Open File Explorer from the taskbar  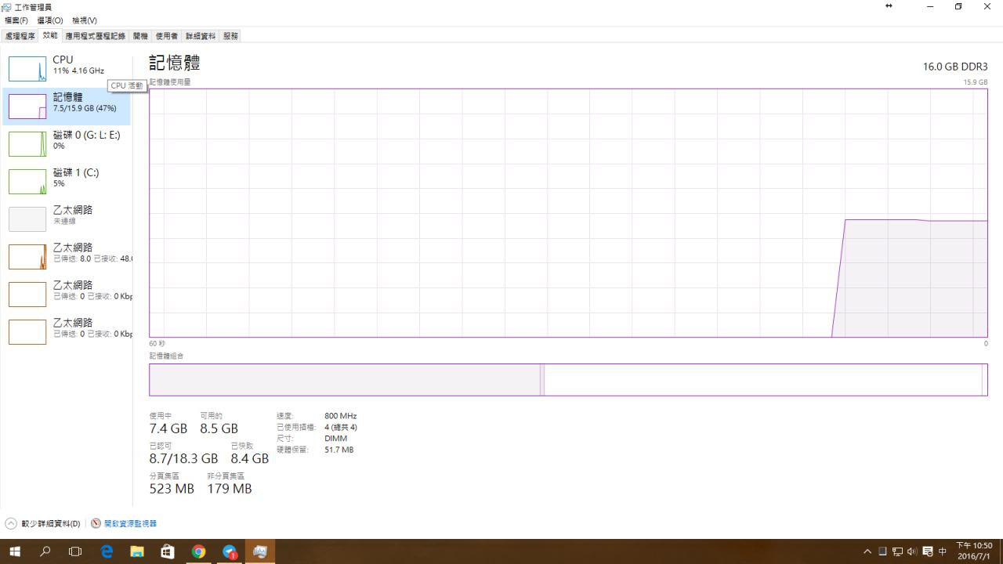coord(137,551)
